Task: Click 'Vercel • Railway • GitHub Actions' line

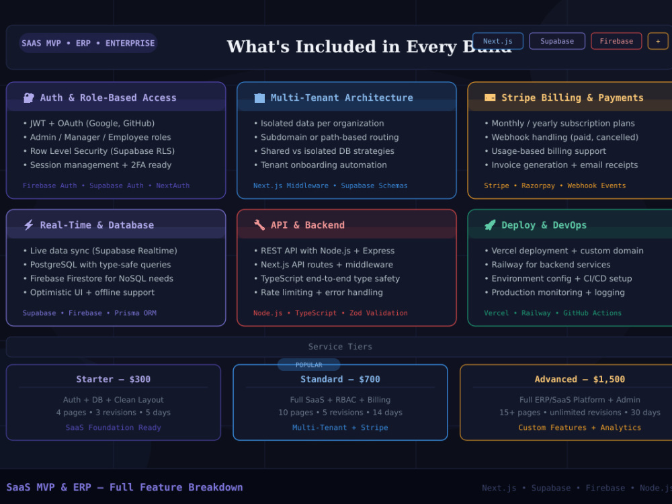Action: 552,313
